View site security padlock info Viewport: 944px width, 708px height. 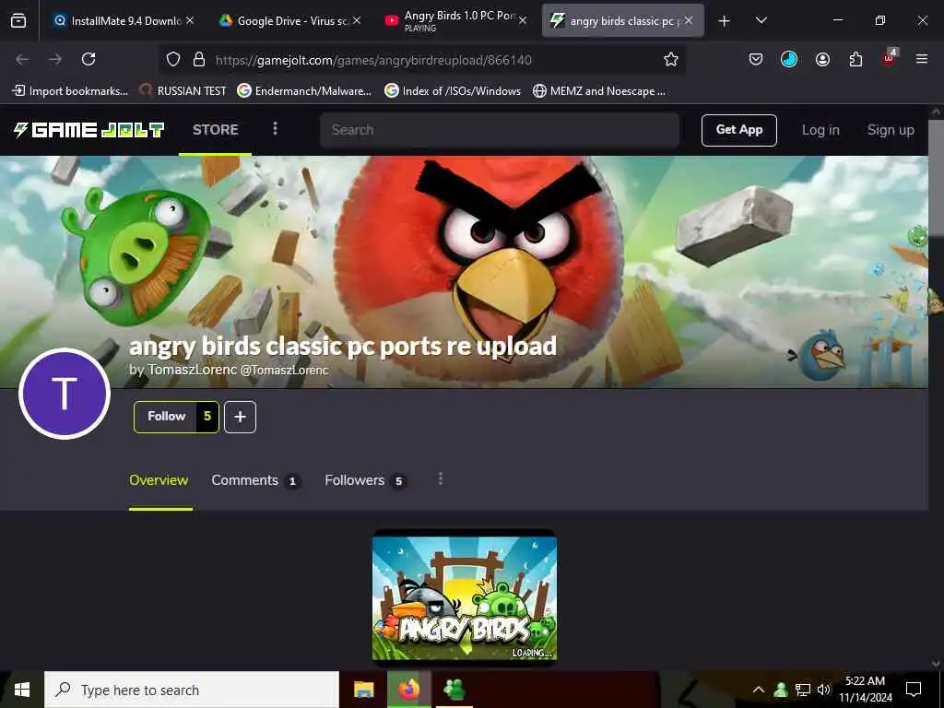(x=199, y=59)
